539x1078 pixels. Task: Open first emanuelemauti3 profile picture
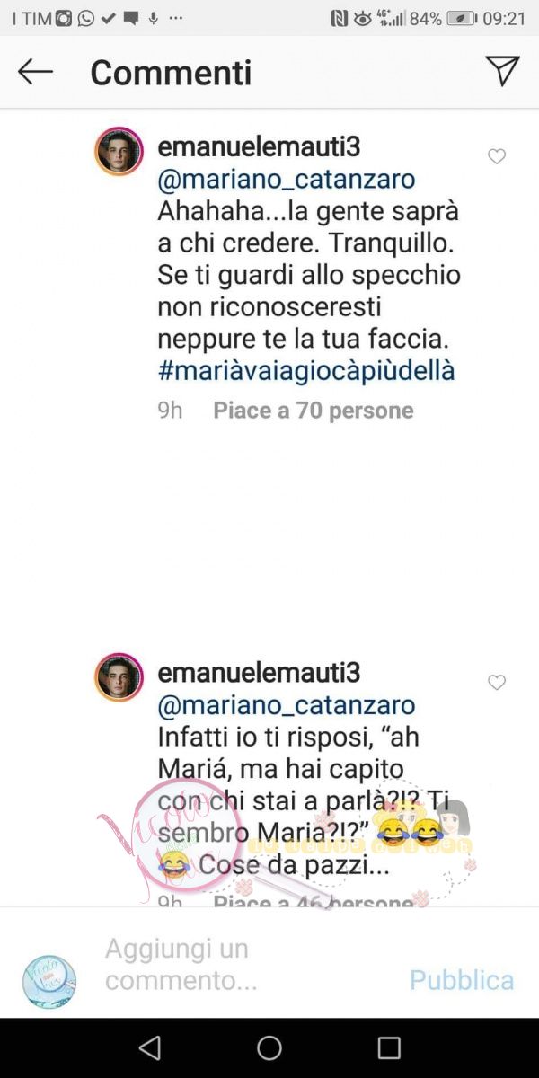tap(119, 151)
